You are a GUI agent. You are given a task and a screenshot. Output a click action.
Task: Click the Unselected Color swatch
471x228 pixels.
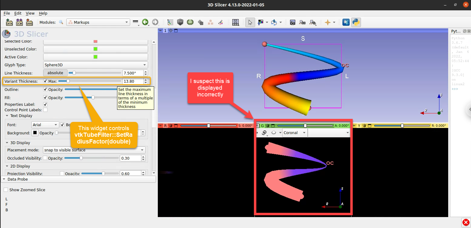pyautogui.click(x=95, y=49)
